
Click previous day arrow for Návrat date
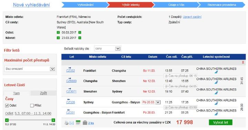pos(58,38)
